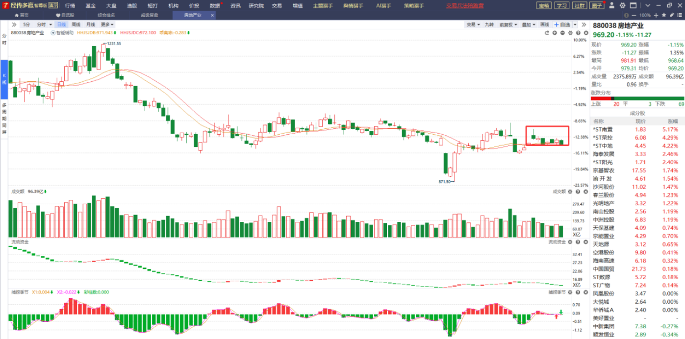Select *ST南置 in the stock list
This screenshot has width=685, height=339.
coord(637,129)
